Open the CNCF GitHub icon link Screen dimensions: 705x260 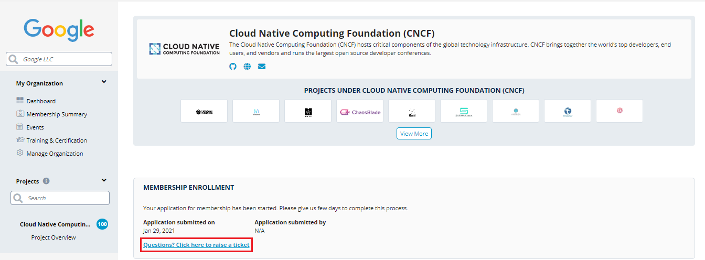(233, 67)
